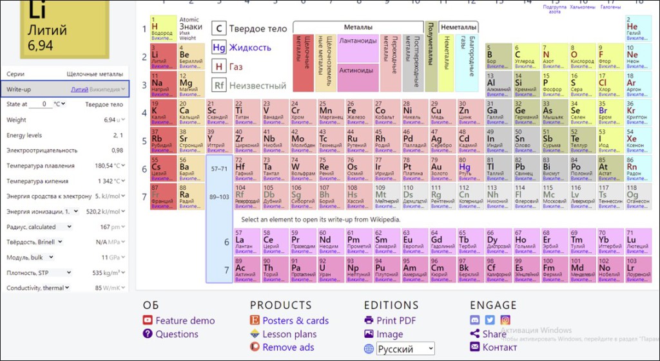
Task: Open the Русский language dropdown
Action: [405, 349]
